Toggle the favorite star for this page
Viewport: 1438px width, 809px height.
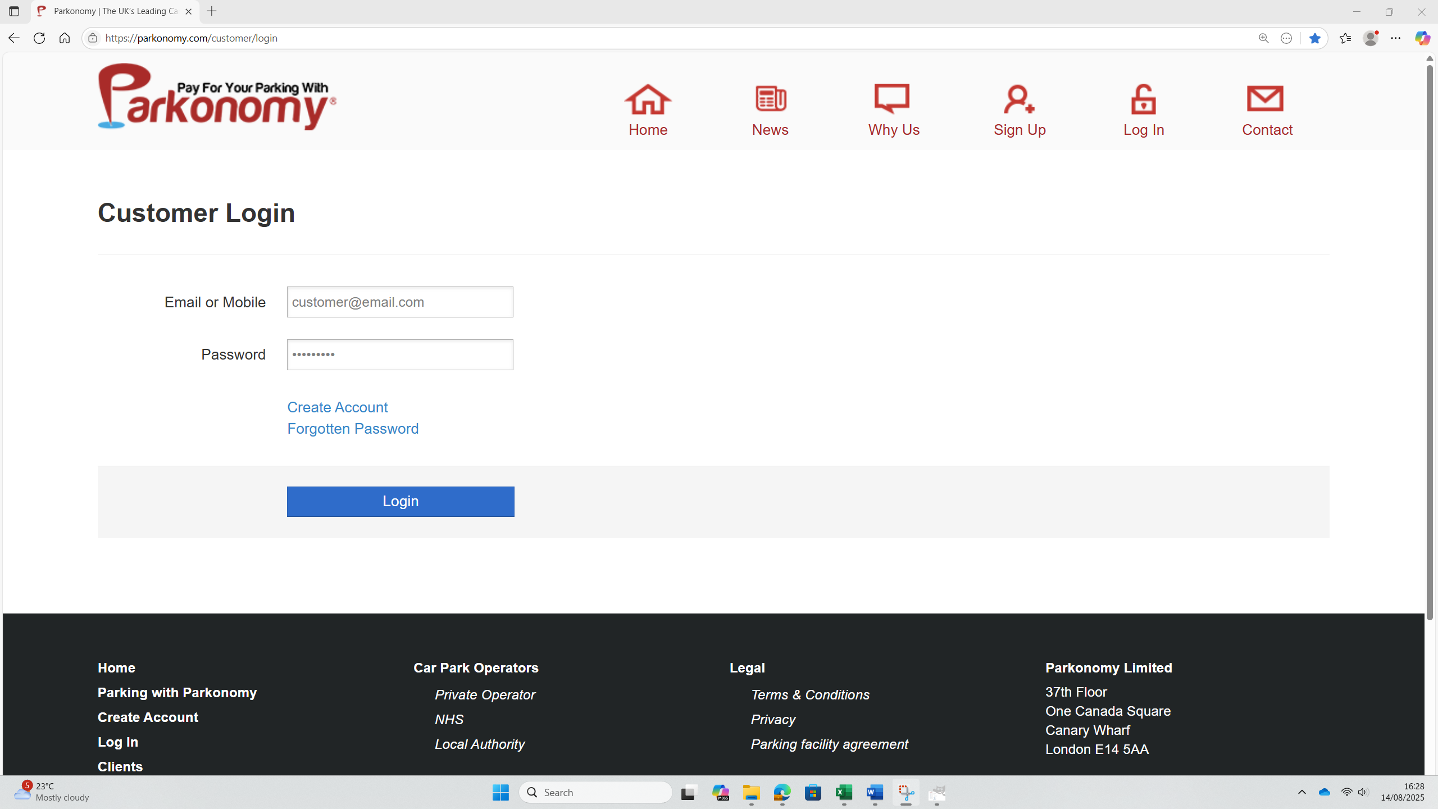(1315, 38)
